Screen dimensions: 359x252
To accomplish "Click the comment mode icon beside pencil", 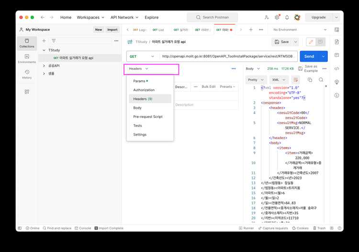I will (320, 42).
